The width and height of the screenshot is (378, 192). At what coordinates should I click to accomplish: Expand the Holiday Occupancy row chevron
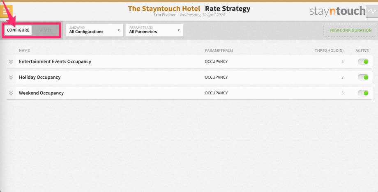point(11,77)
